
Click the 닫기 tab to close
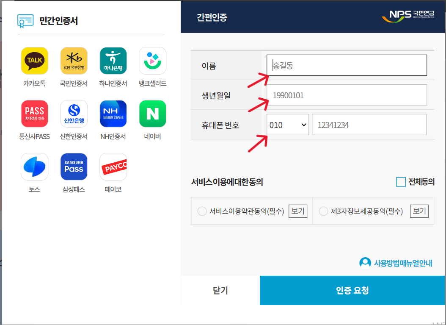(x=220, y=290)
